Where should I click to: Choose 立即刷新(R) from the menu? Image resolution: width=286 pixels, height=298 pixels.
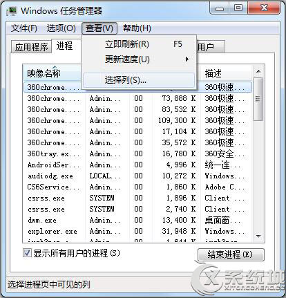coord(139,44)
